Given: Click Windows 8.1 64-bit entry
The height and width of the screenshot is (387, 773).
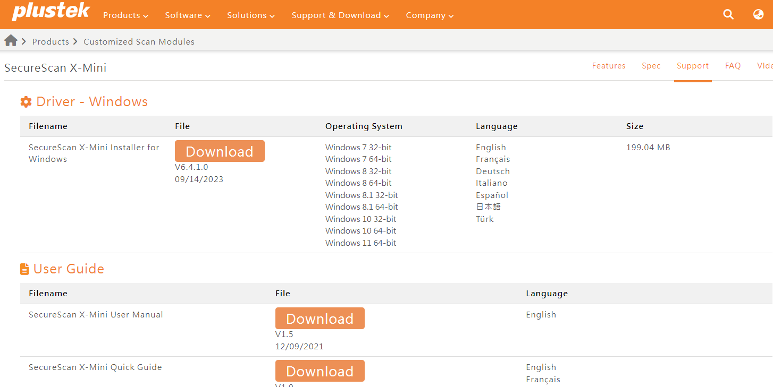Looking at the screenshot, I should tap(362, 207).
